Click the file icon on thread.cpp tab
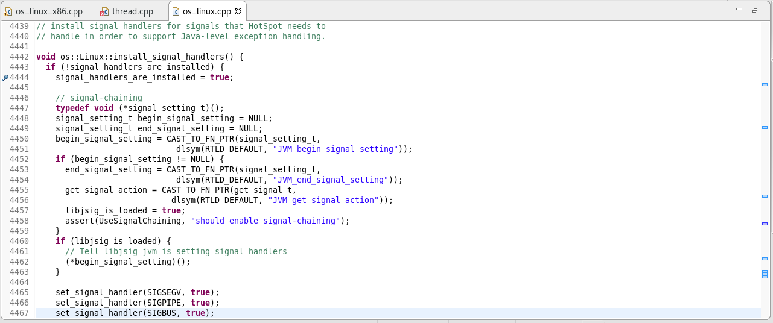 pyautogui.click(x=104, y=11)
